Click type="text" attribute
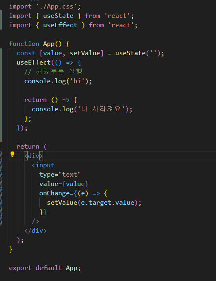 60,175
